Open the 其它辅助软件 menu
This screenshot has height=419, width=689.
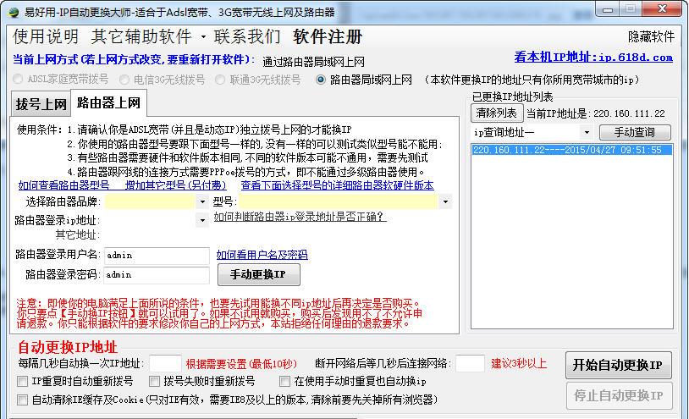coord(141,37)
